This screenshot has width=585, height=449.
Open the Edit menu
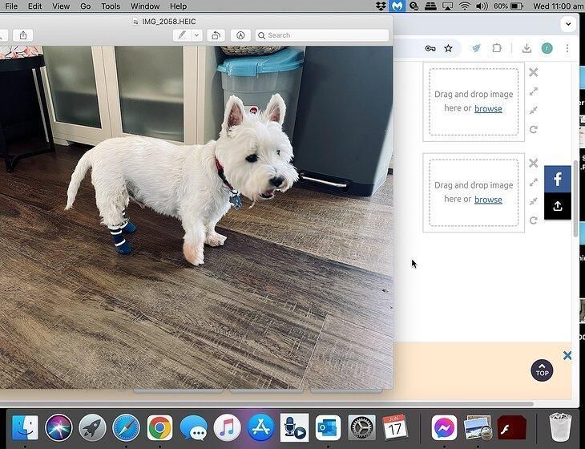coord(34,6)
